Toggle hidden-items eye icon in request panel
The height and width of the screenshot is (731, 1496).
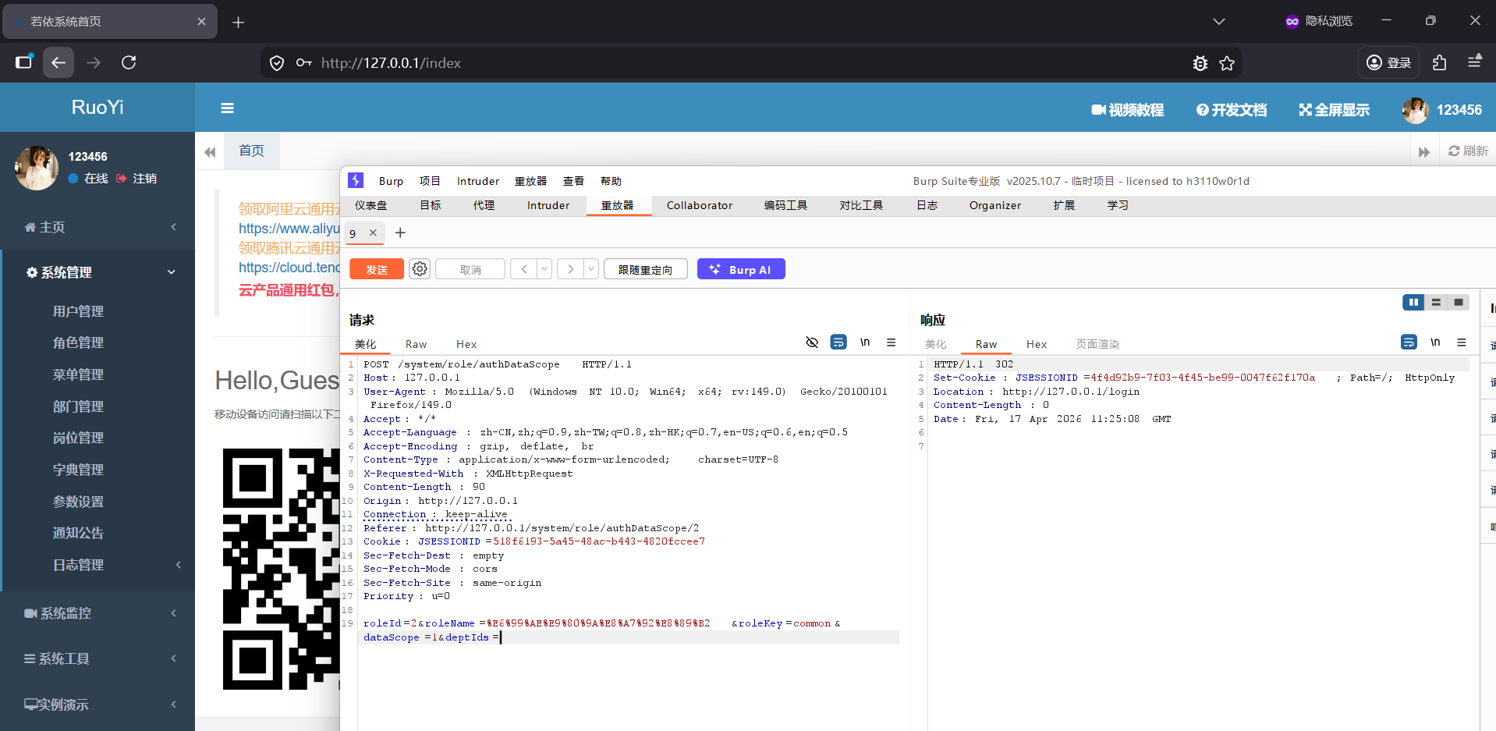pyautogui.click(x=812, y=342)
